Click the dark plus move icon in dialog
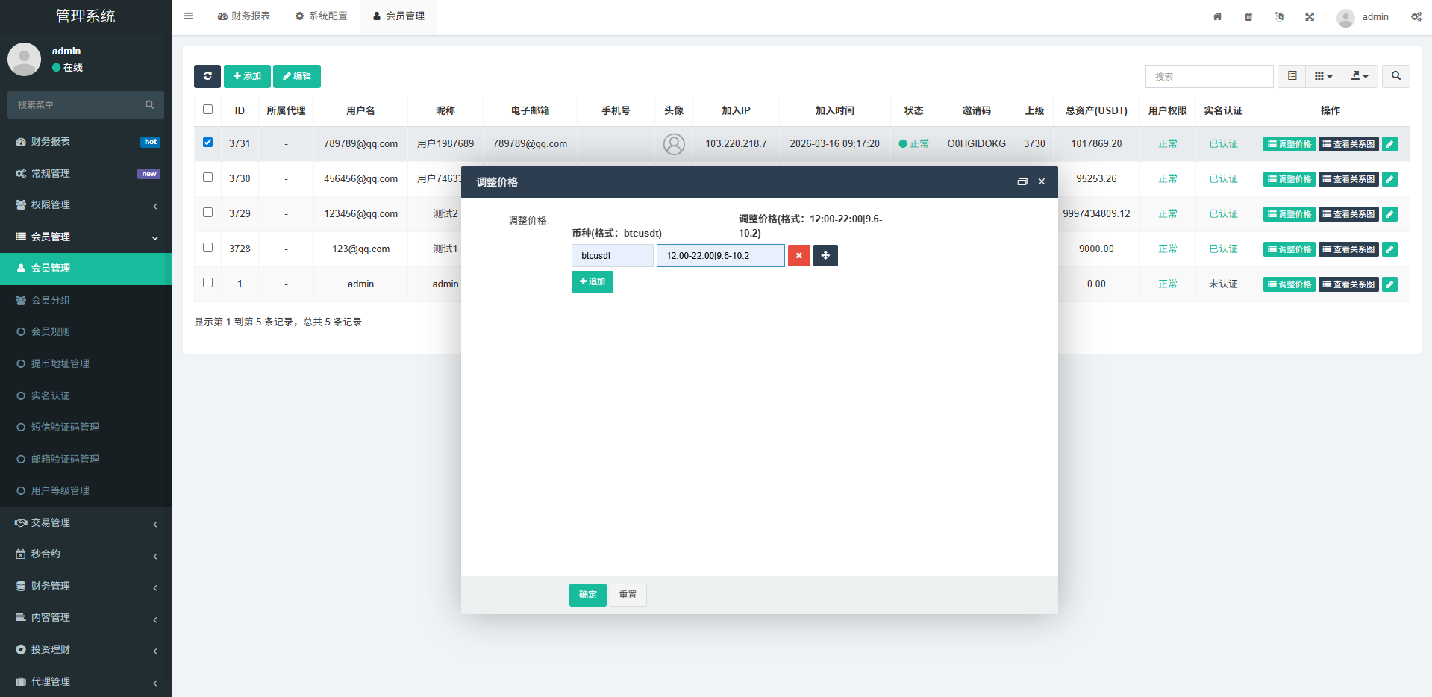The height and width of the screenshot is (697, 1432). pyautogui.click(x=825, y=256)
